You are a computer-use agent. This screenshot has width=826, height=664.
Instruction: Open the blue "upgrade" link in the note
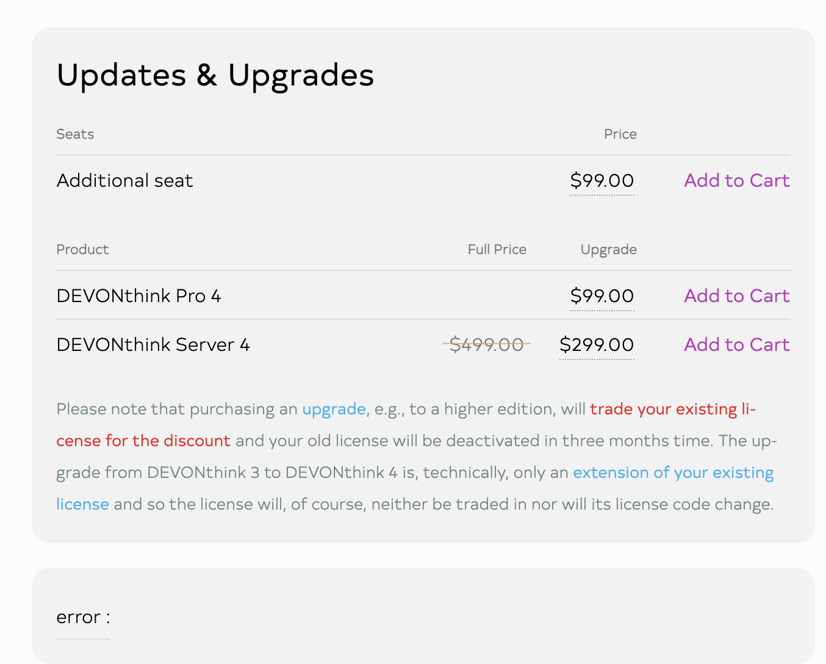click(334, 409)
